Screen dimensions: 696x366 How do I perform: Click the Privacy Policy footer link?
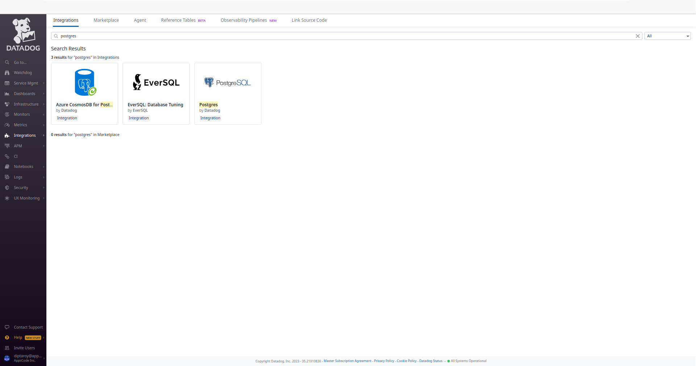384,361
